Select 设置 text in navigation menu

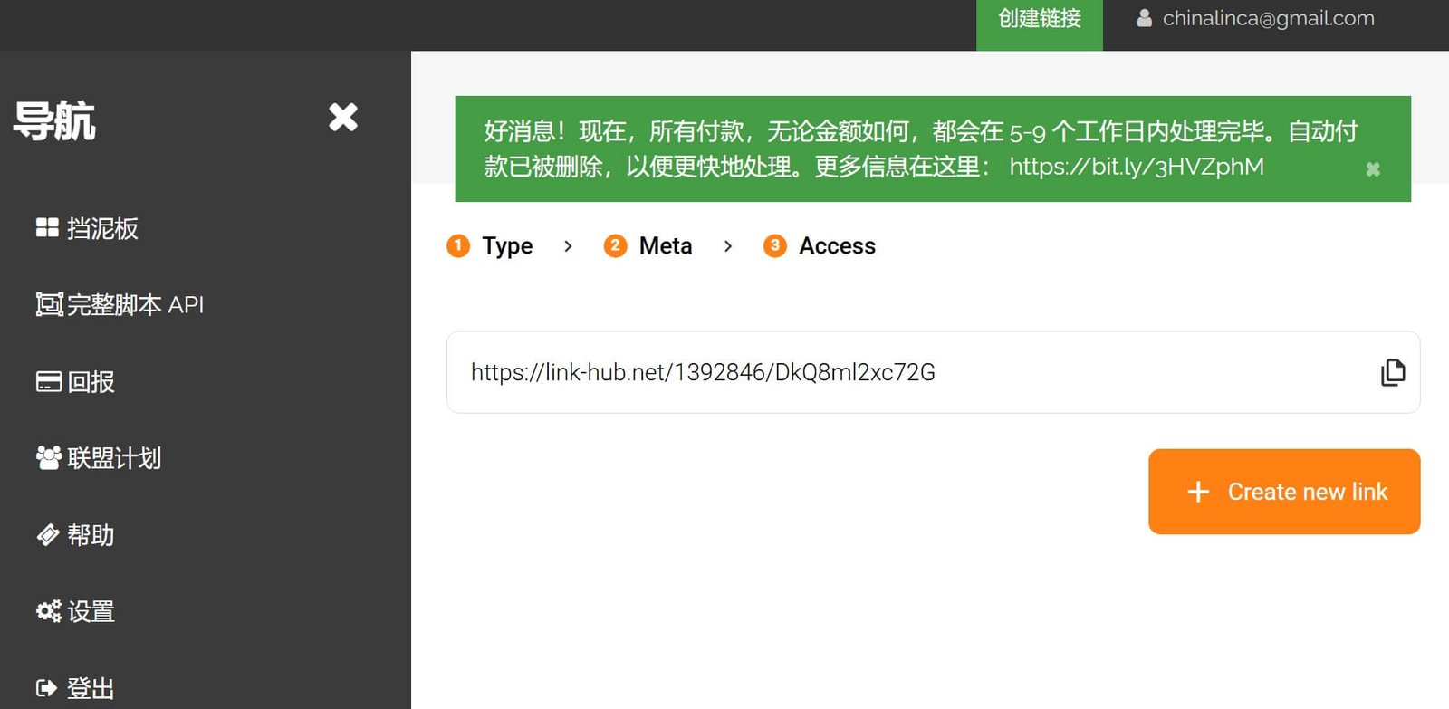(x=91, y=612)
